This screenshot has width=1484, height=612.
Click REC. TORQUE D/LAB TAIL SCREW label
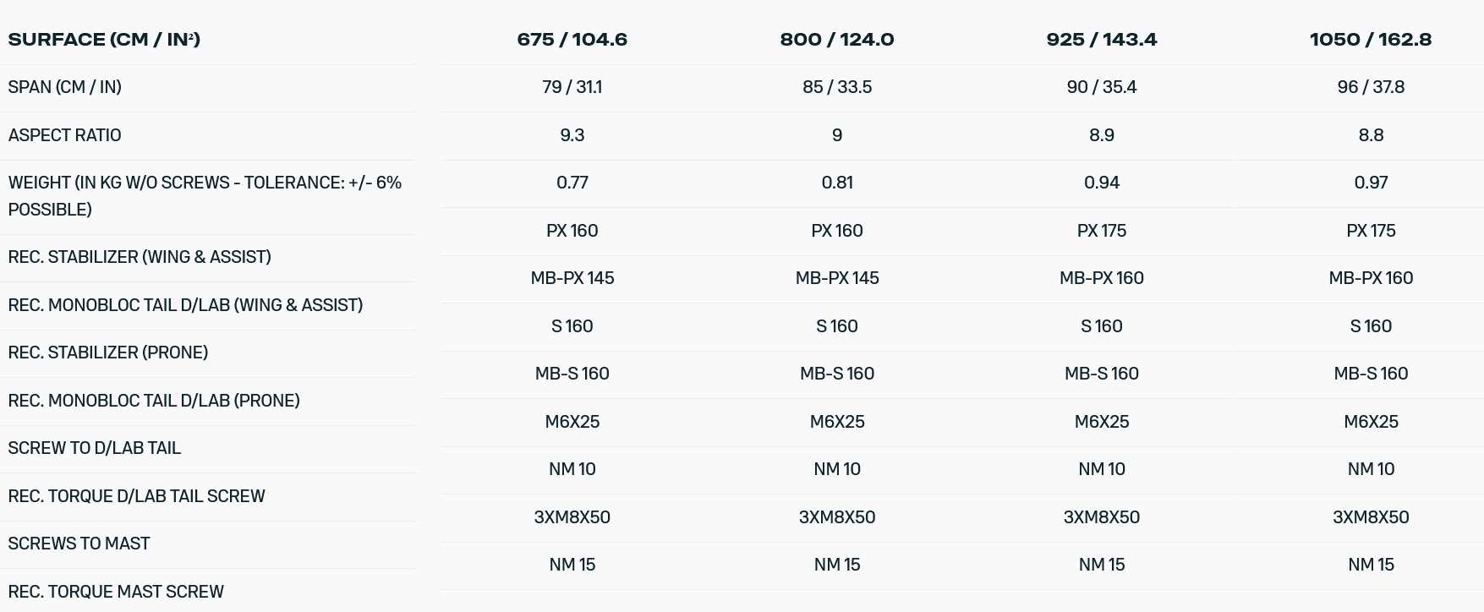point(137,496)
